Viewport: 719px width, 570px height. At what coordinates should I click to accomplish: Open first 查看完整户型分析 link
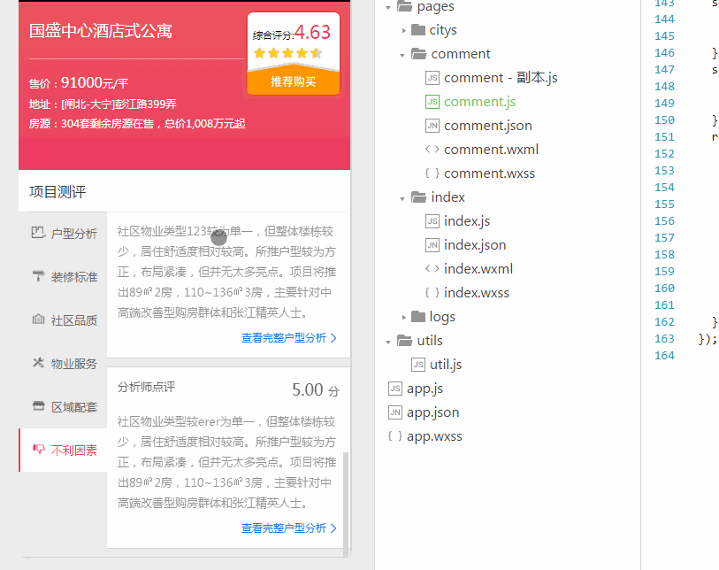(289, 338)
